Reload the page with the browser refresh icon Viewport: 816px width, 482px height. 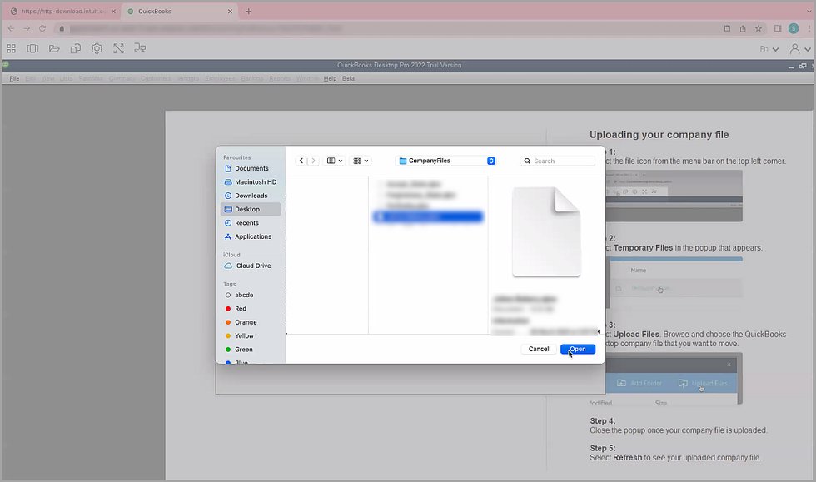[x=42, y=28]
